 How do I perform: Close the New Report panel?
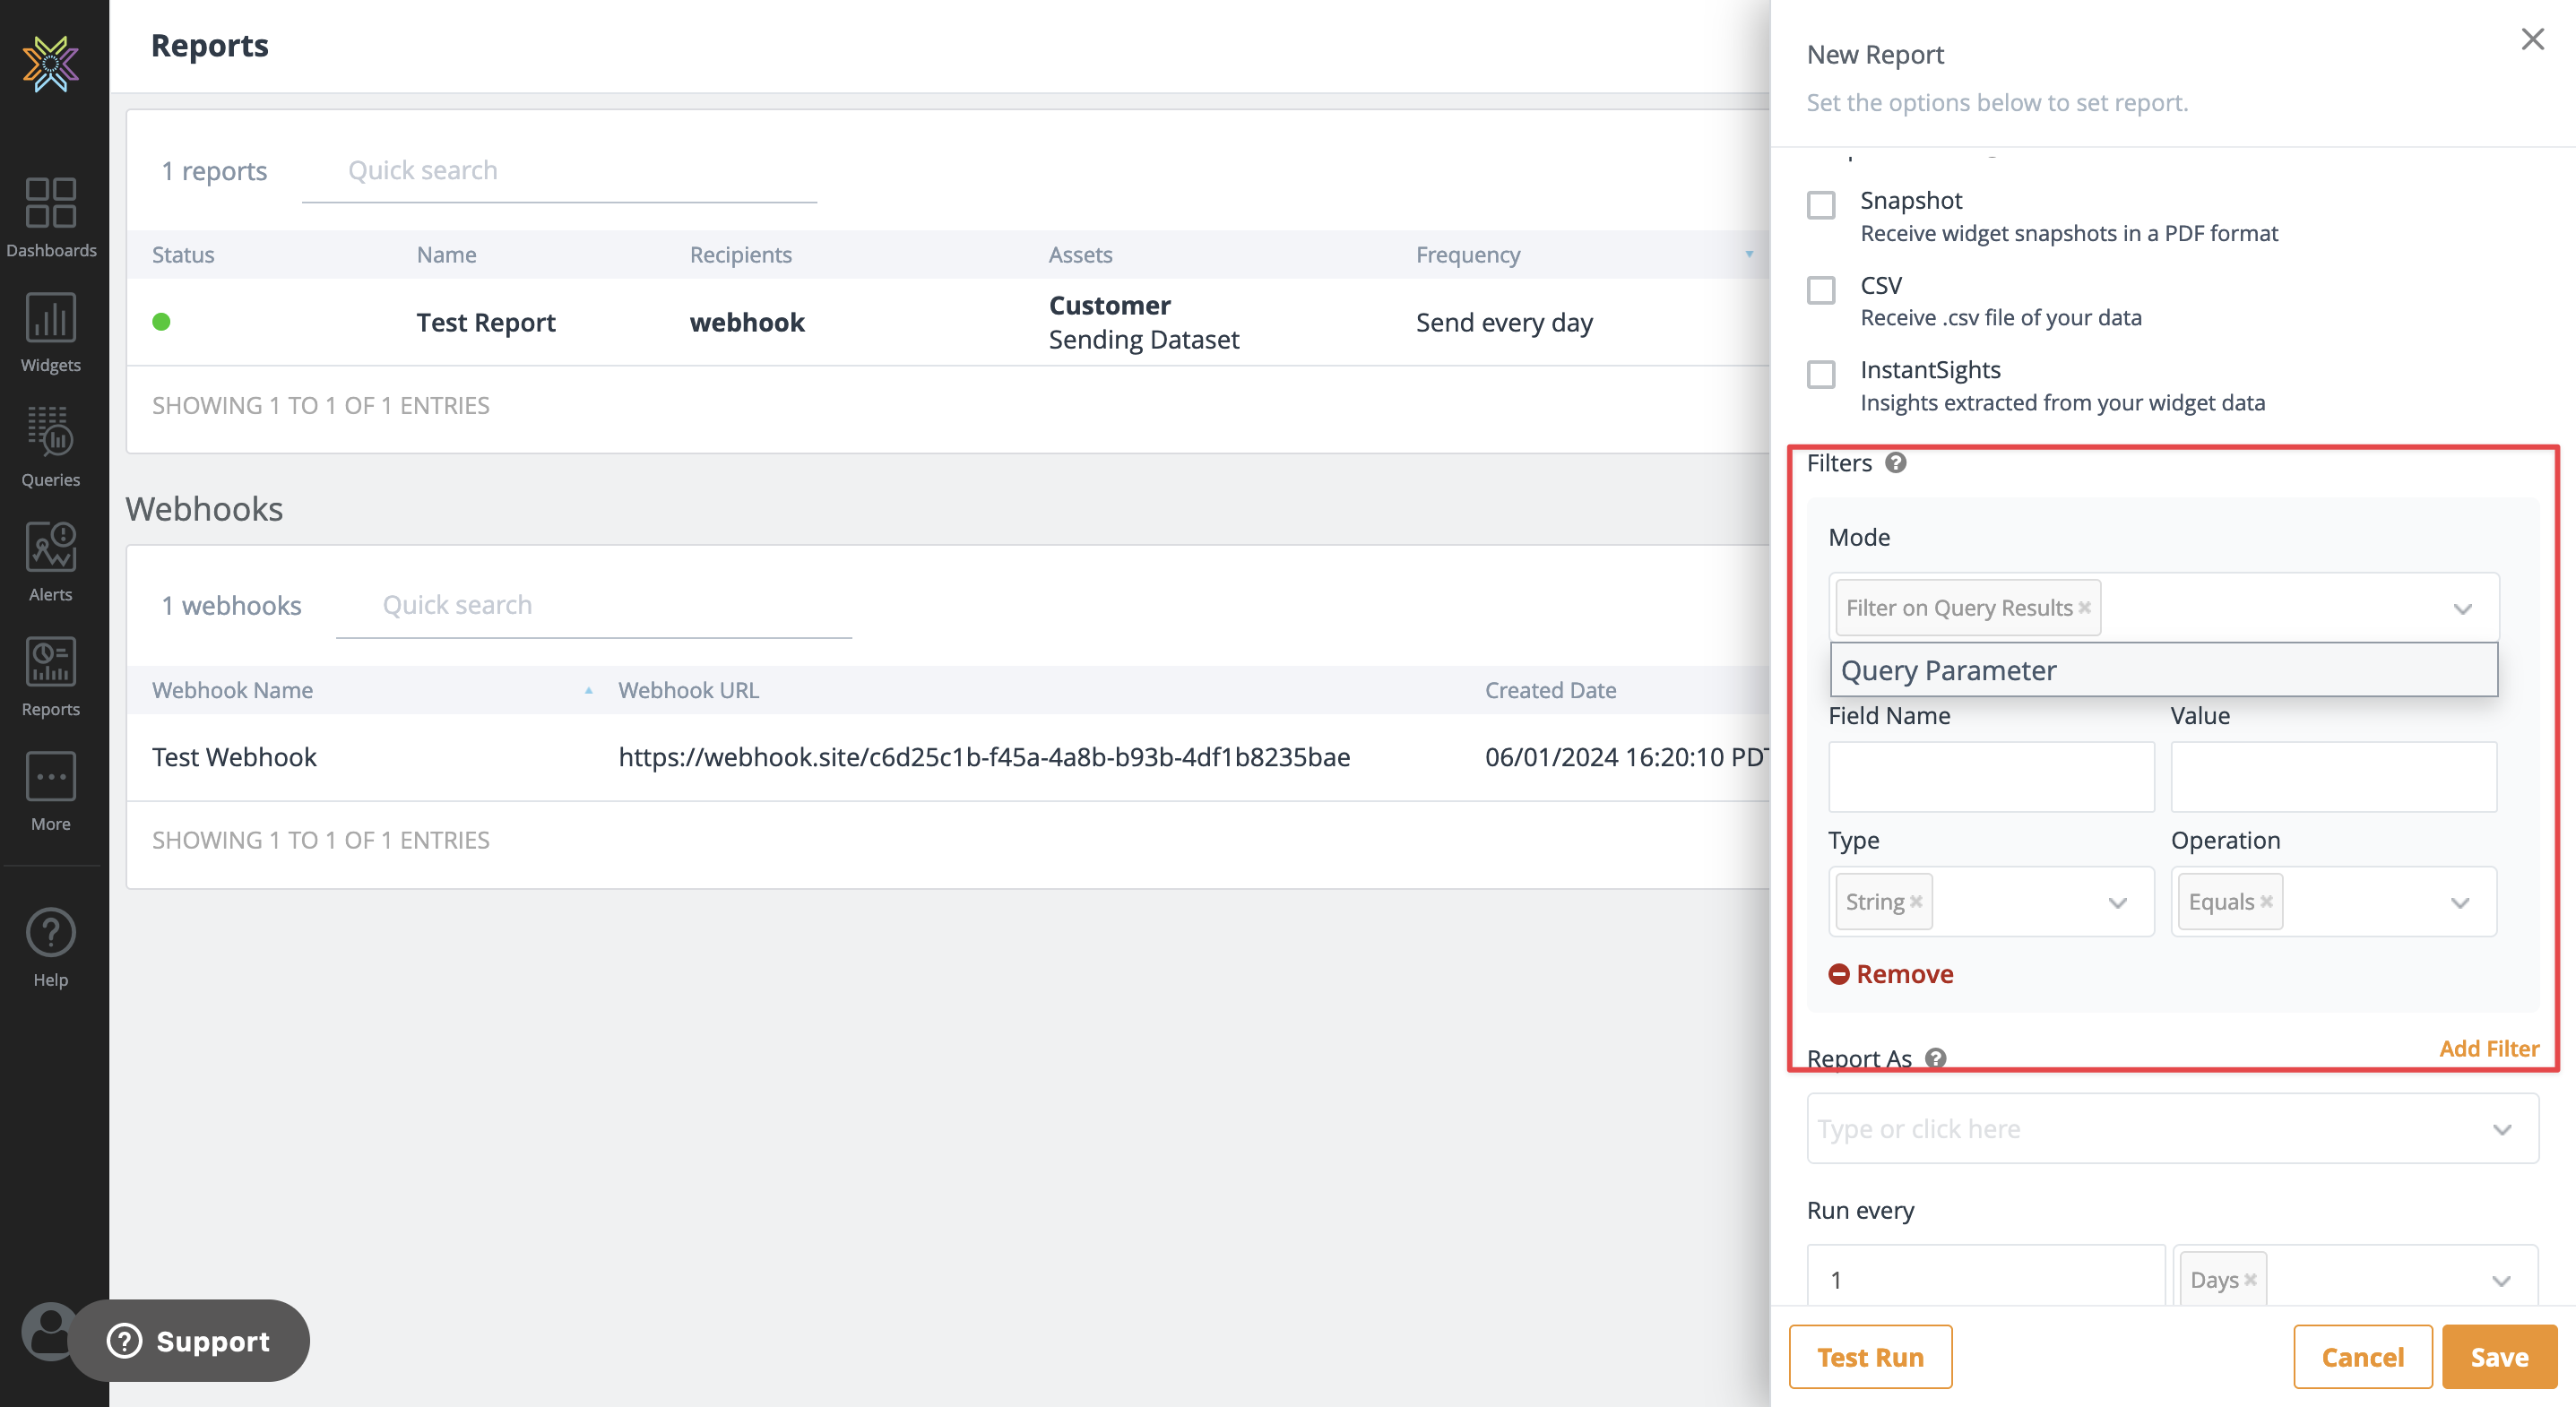2532,39
